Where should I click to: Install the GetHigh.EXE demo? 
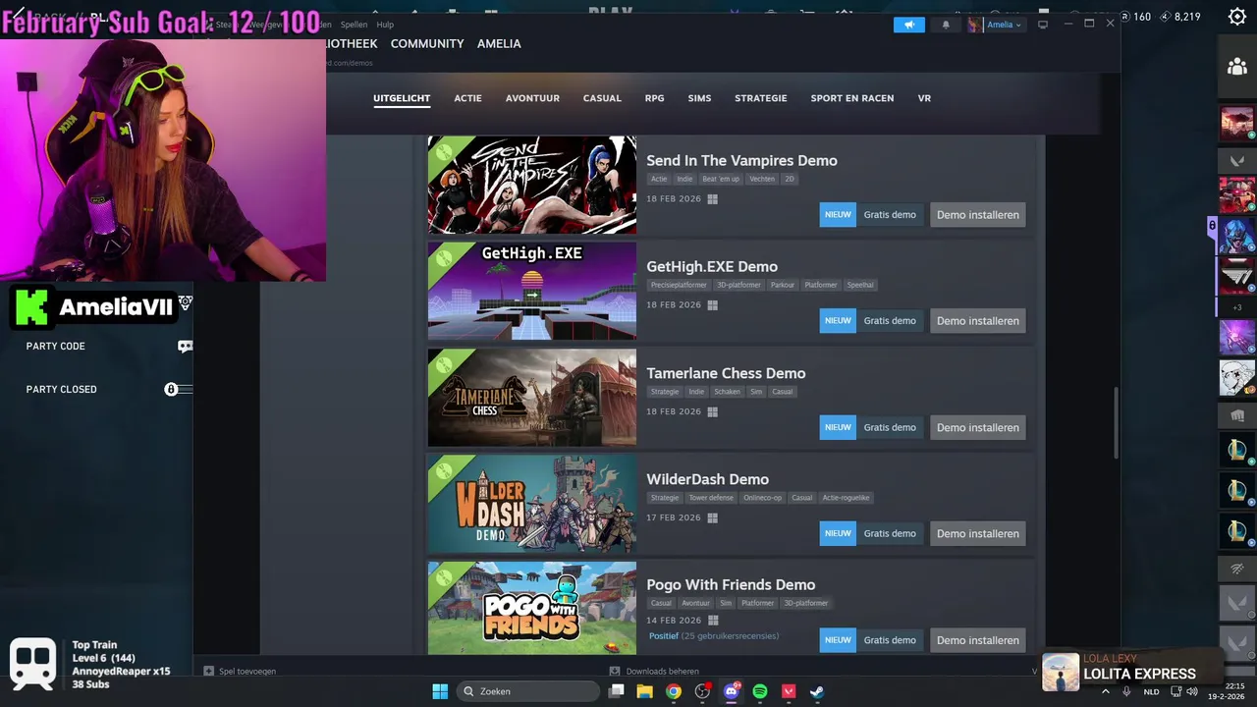[x=978, y=321]
